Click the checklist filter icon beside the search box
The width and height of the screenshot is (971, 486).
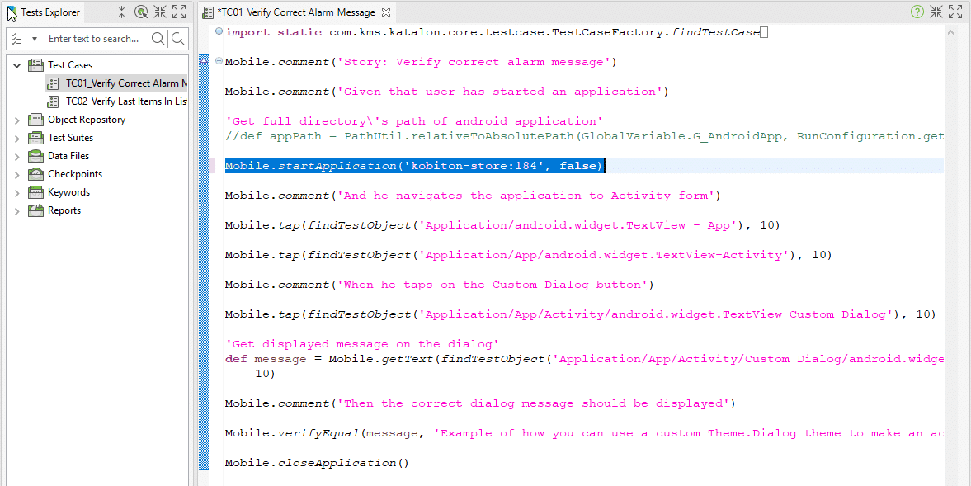16,39
